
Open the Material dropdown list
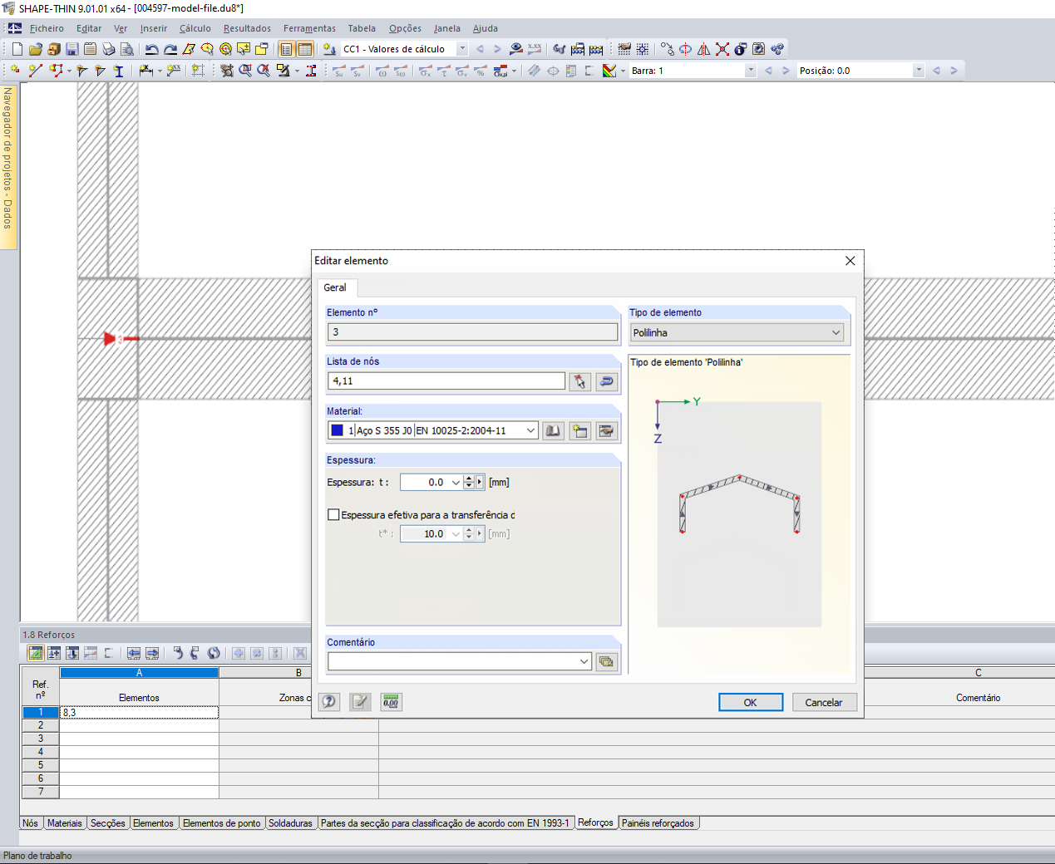click(x=530, y=430)
